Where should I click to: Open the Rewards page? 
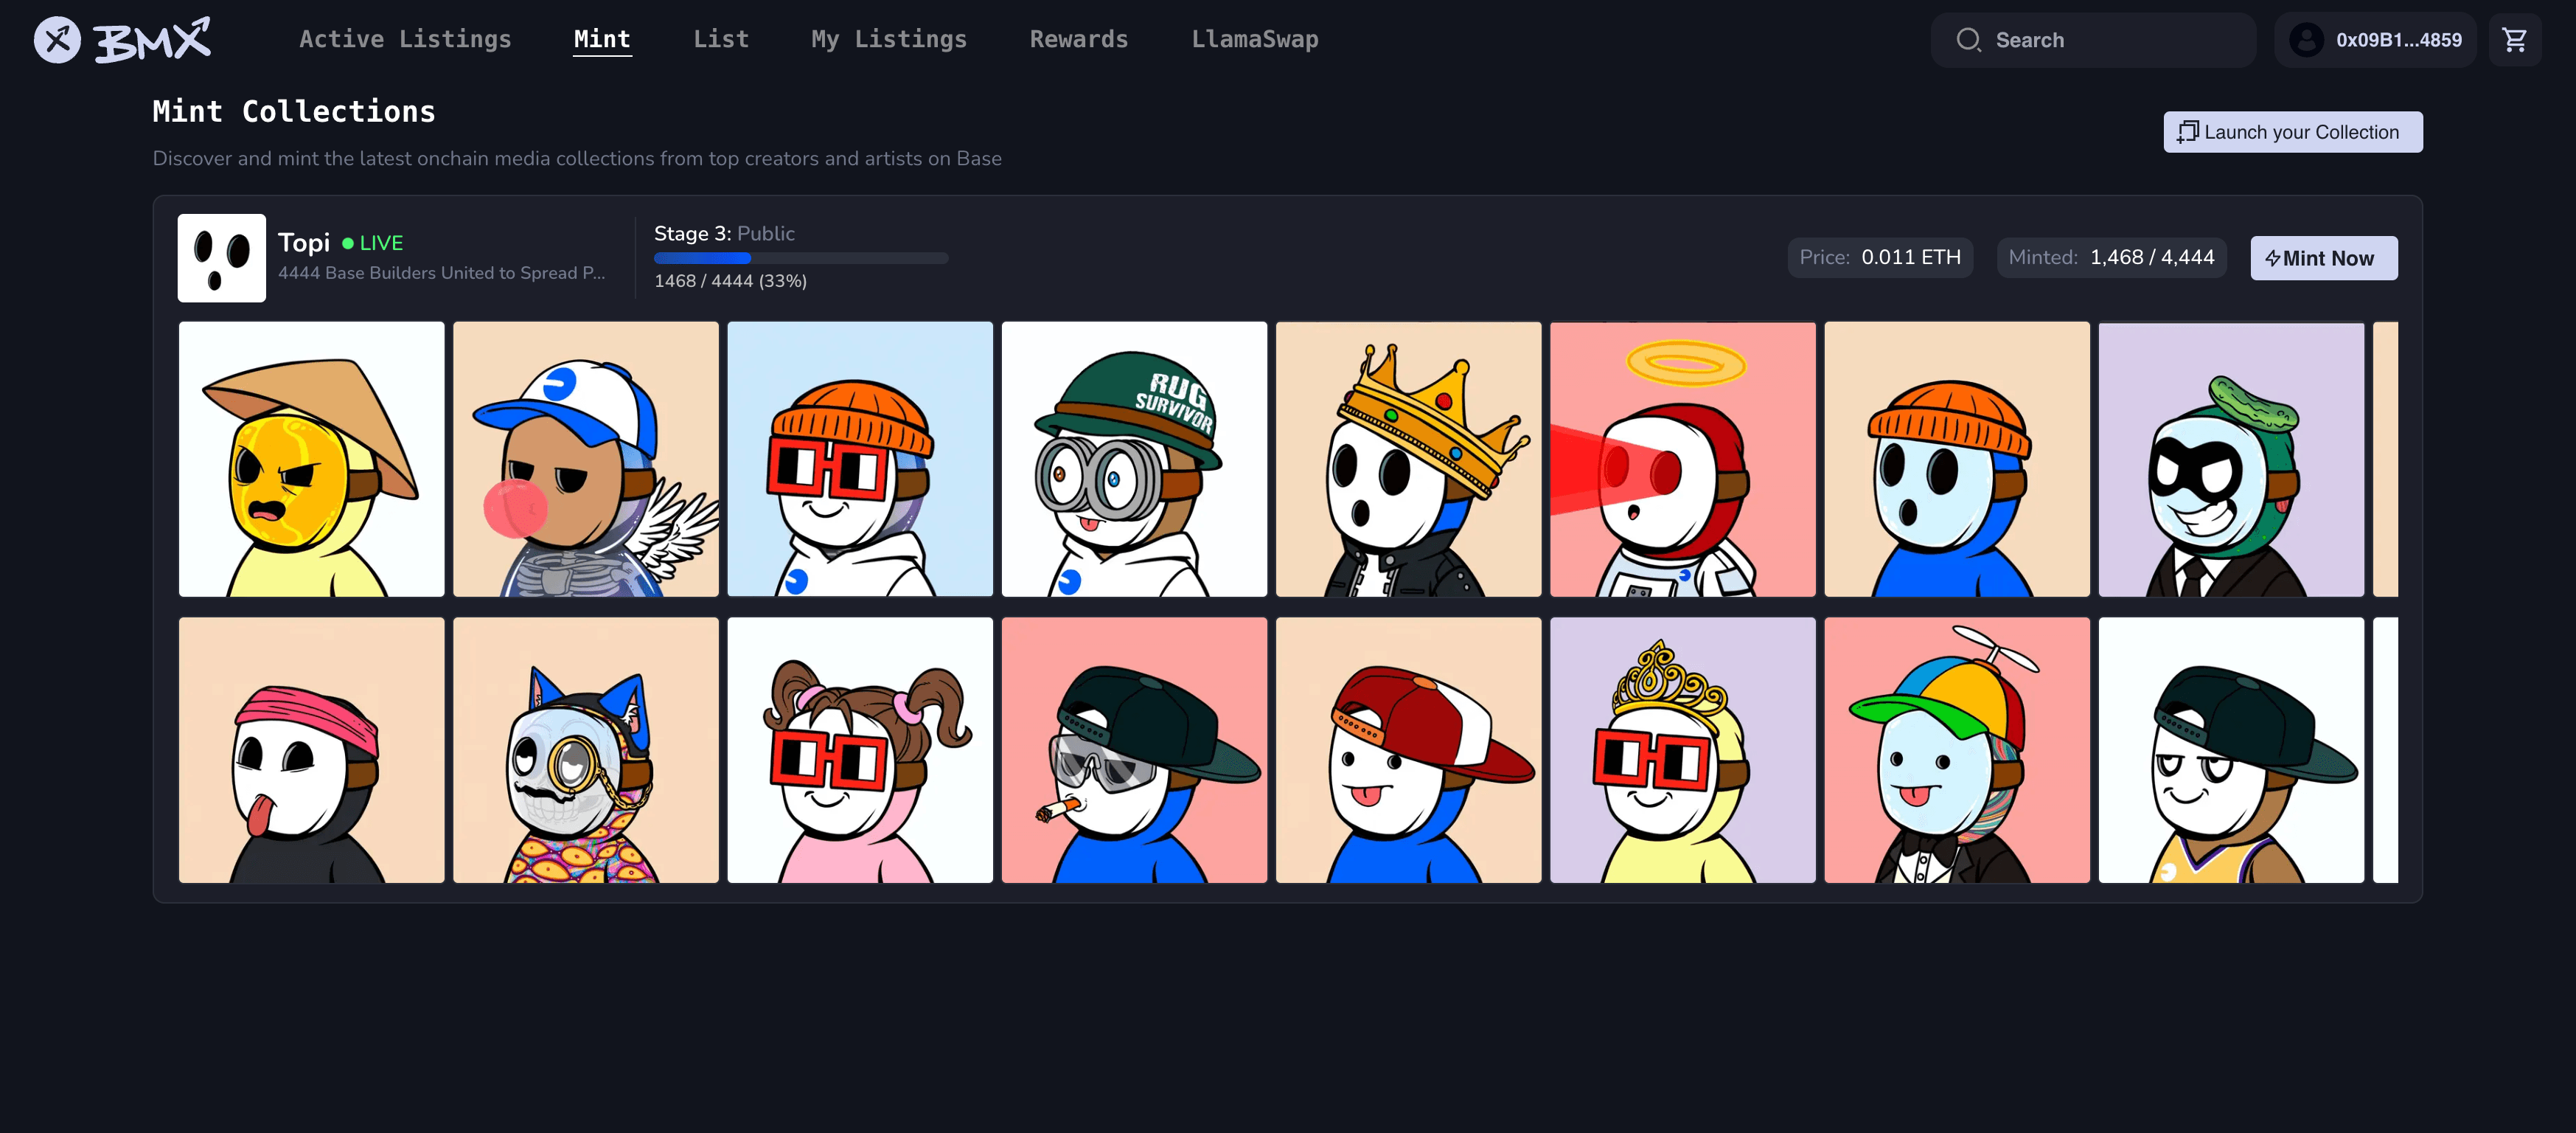(x=1078, y=39)
